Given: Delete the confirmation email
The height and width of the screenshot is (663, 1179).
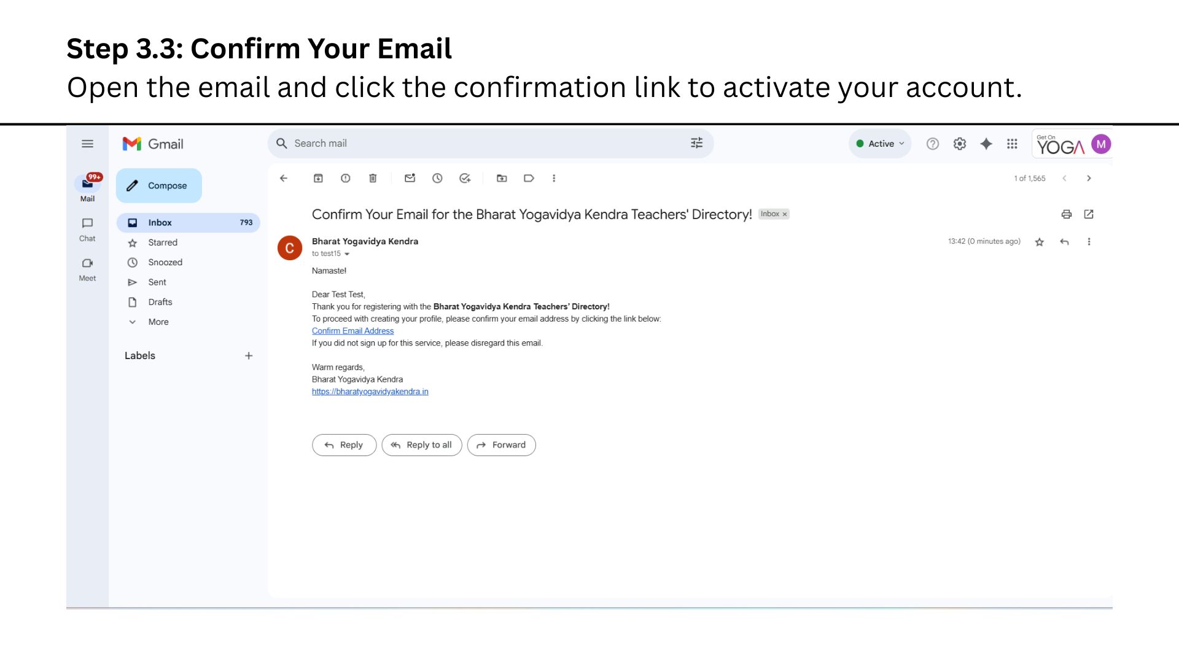Looking at the screenshot, I should click(373, 178).
